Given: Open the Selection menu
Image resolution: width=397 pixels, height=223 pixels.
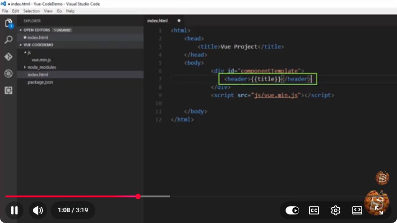Looking at the screenshot, I should tap(32, 11).
